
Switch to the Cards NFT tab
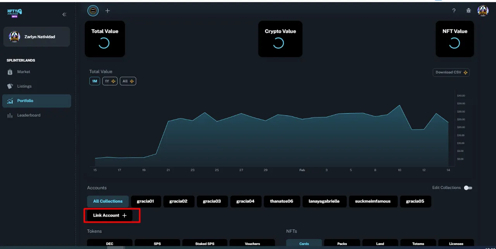304,243
